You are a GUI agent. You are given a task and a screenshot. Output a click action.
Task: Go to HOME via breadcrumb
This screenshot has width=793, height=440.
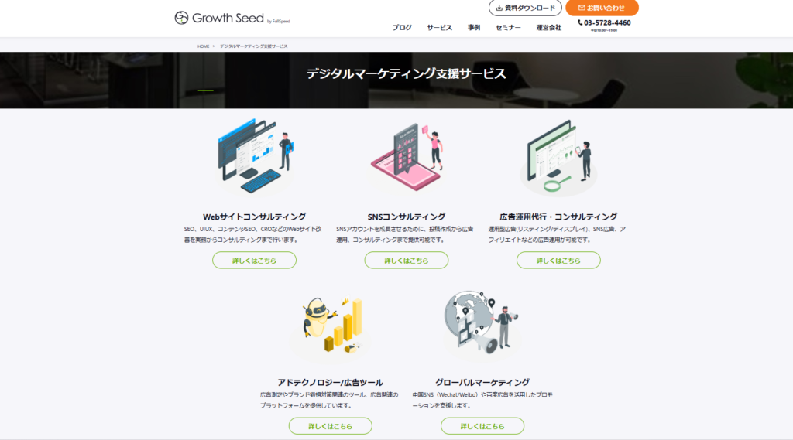tap(203, 46)
